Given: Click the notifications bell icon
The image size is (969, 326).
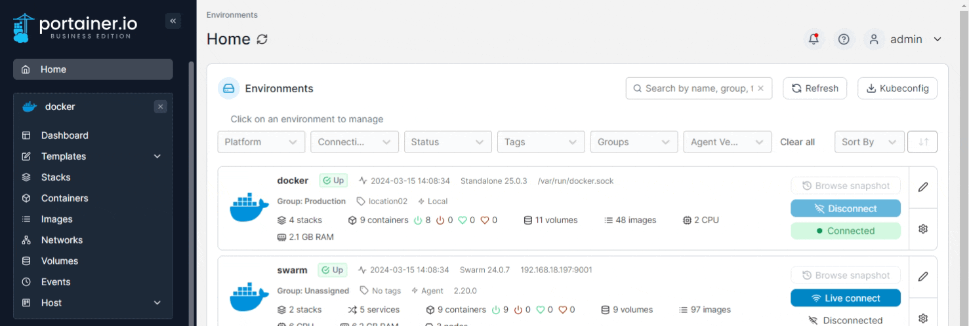Looking at the screenshot, I should [814, 39].
